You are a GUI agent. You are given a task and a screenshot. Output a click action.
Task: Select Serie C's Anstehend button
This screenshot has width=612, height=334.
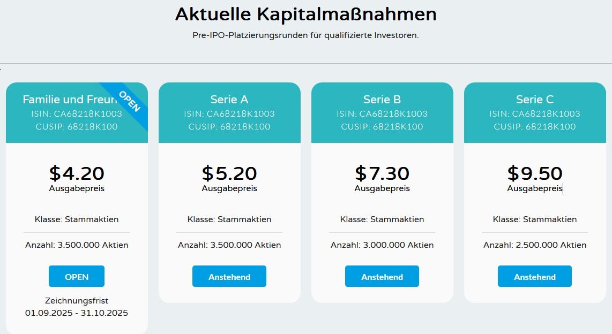click(x=535, y=277)
